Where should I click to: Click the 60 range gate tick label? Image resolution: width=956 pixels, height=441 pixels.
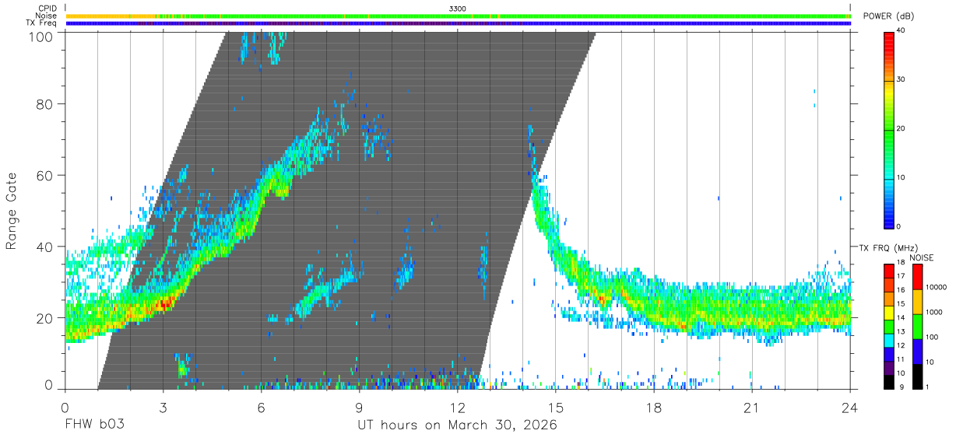tap(45, 175)
